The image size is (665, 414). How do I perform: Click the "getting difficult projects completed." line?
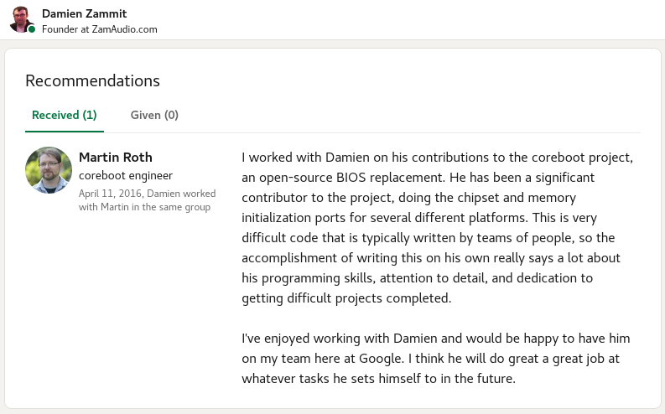346,298
